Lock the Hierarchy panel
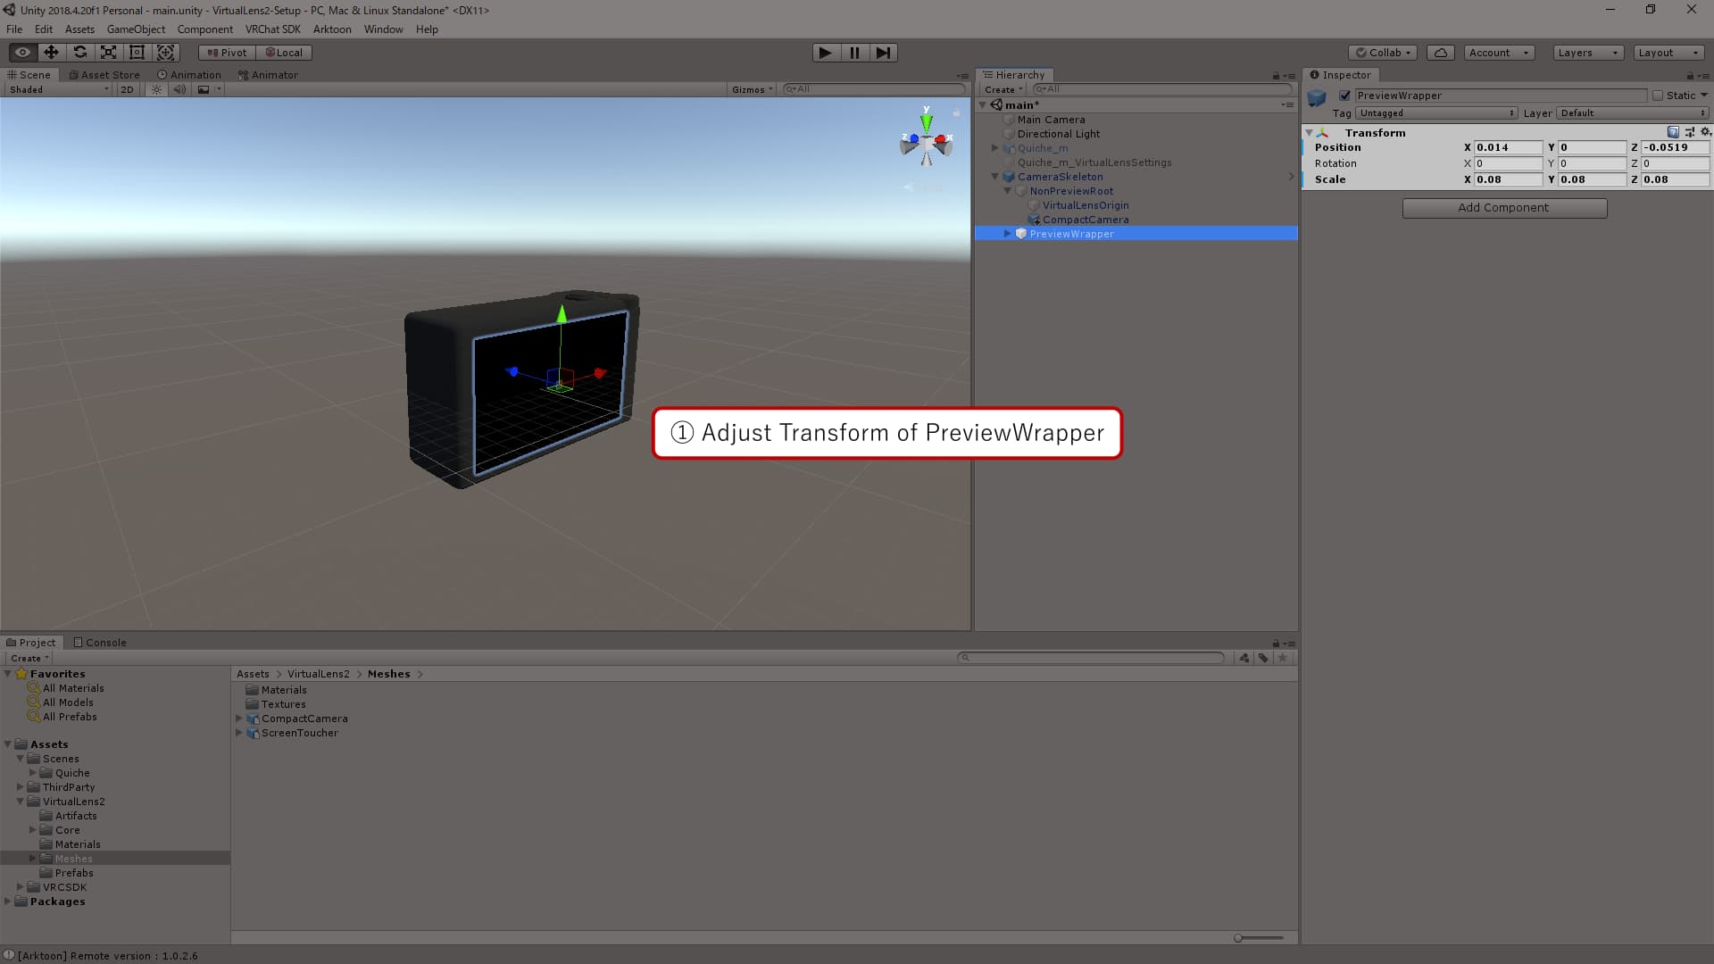The height and width of the screenshot is (964, 1714). tap(1276, 75)
